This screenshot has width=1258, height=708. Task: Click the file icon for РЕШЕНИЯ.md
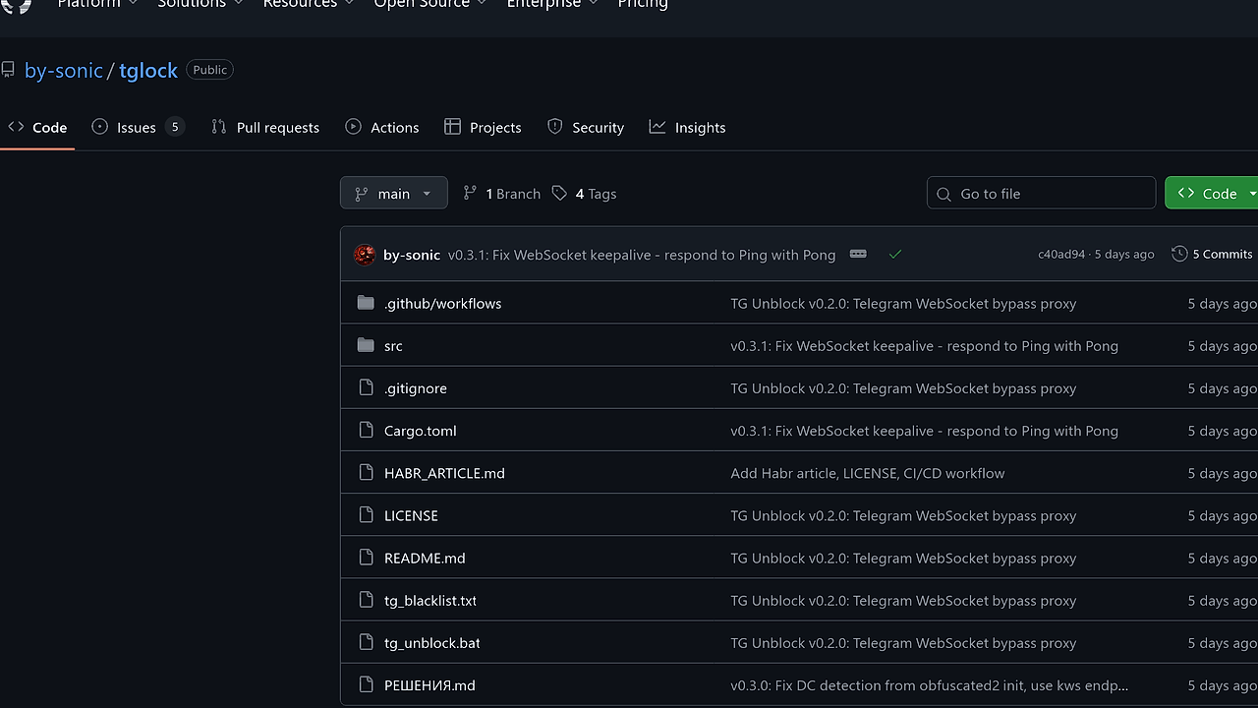(366, 684)
